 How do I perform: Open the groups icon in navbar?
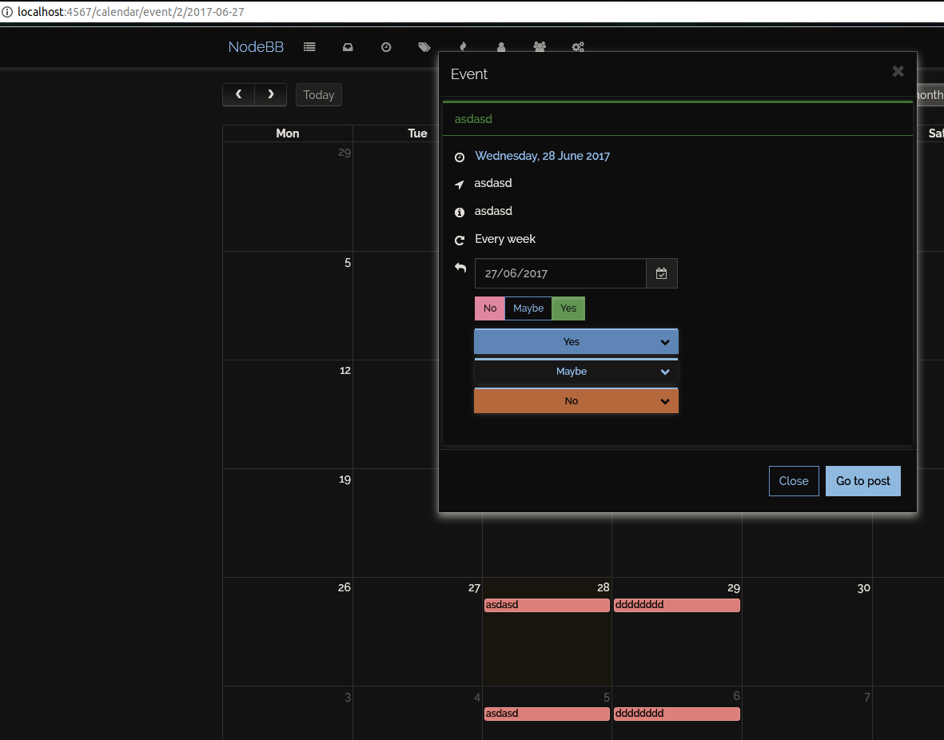[x=540, y=47]
